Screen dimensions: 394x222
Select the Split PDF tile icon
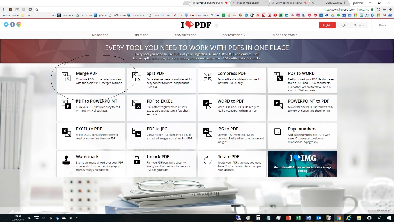click(x=137, y=77)
